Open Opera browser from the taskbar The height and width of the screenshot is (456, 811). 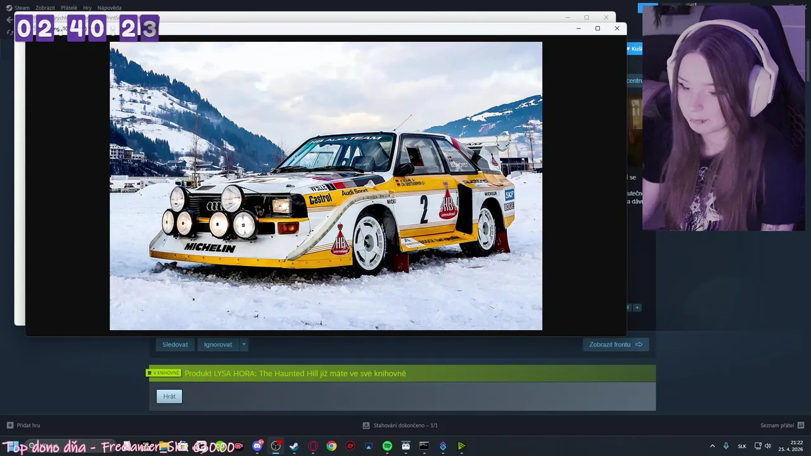click(313, 446)
